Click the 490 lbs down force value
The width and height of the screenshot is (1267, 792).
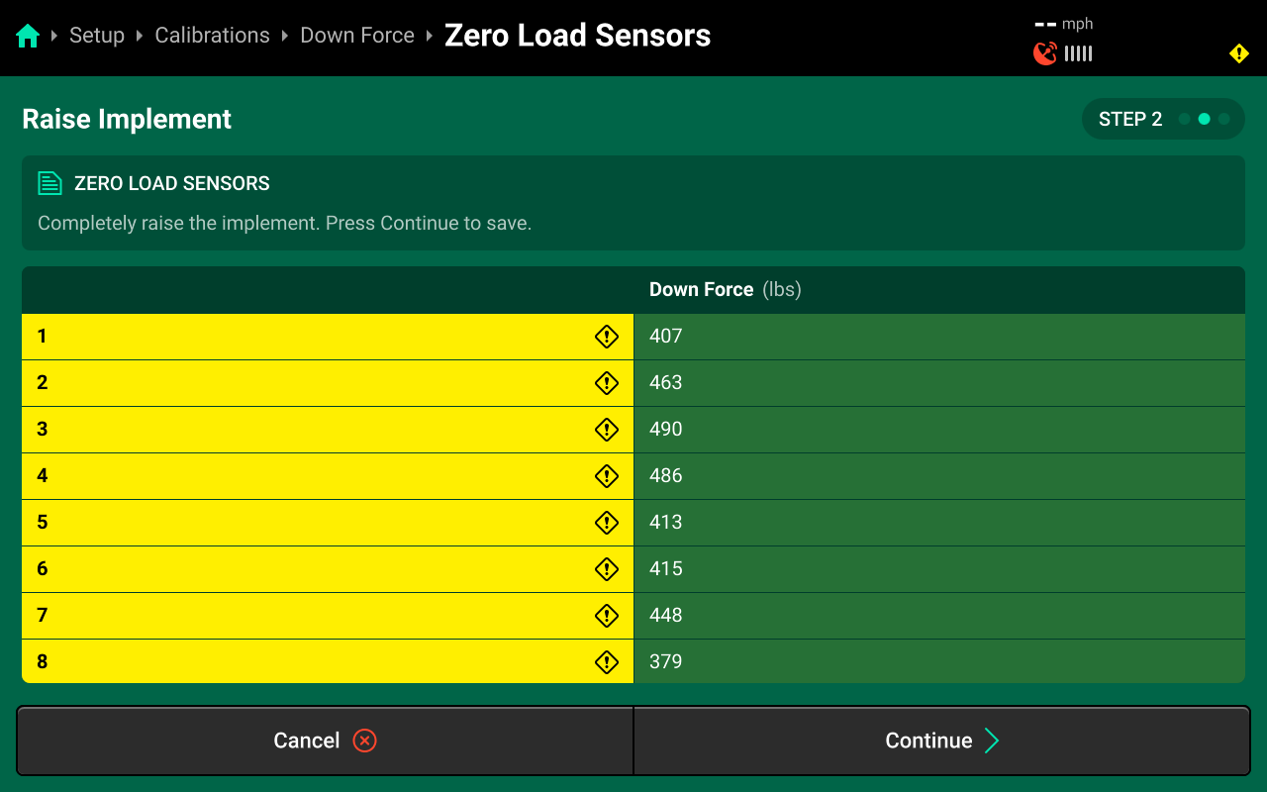(666, 430)
